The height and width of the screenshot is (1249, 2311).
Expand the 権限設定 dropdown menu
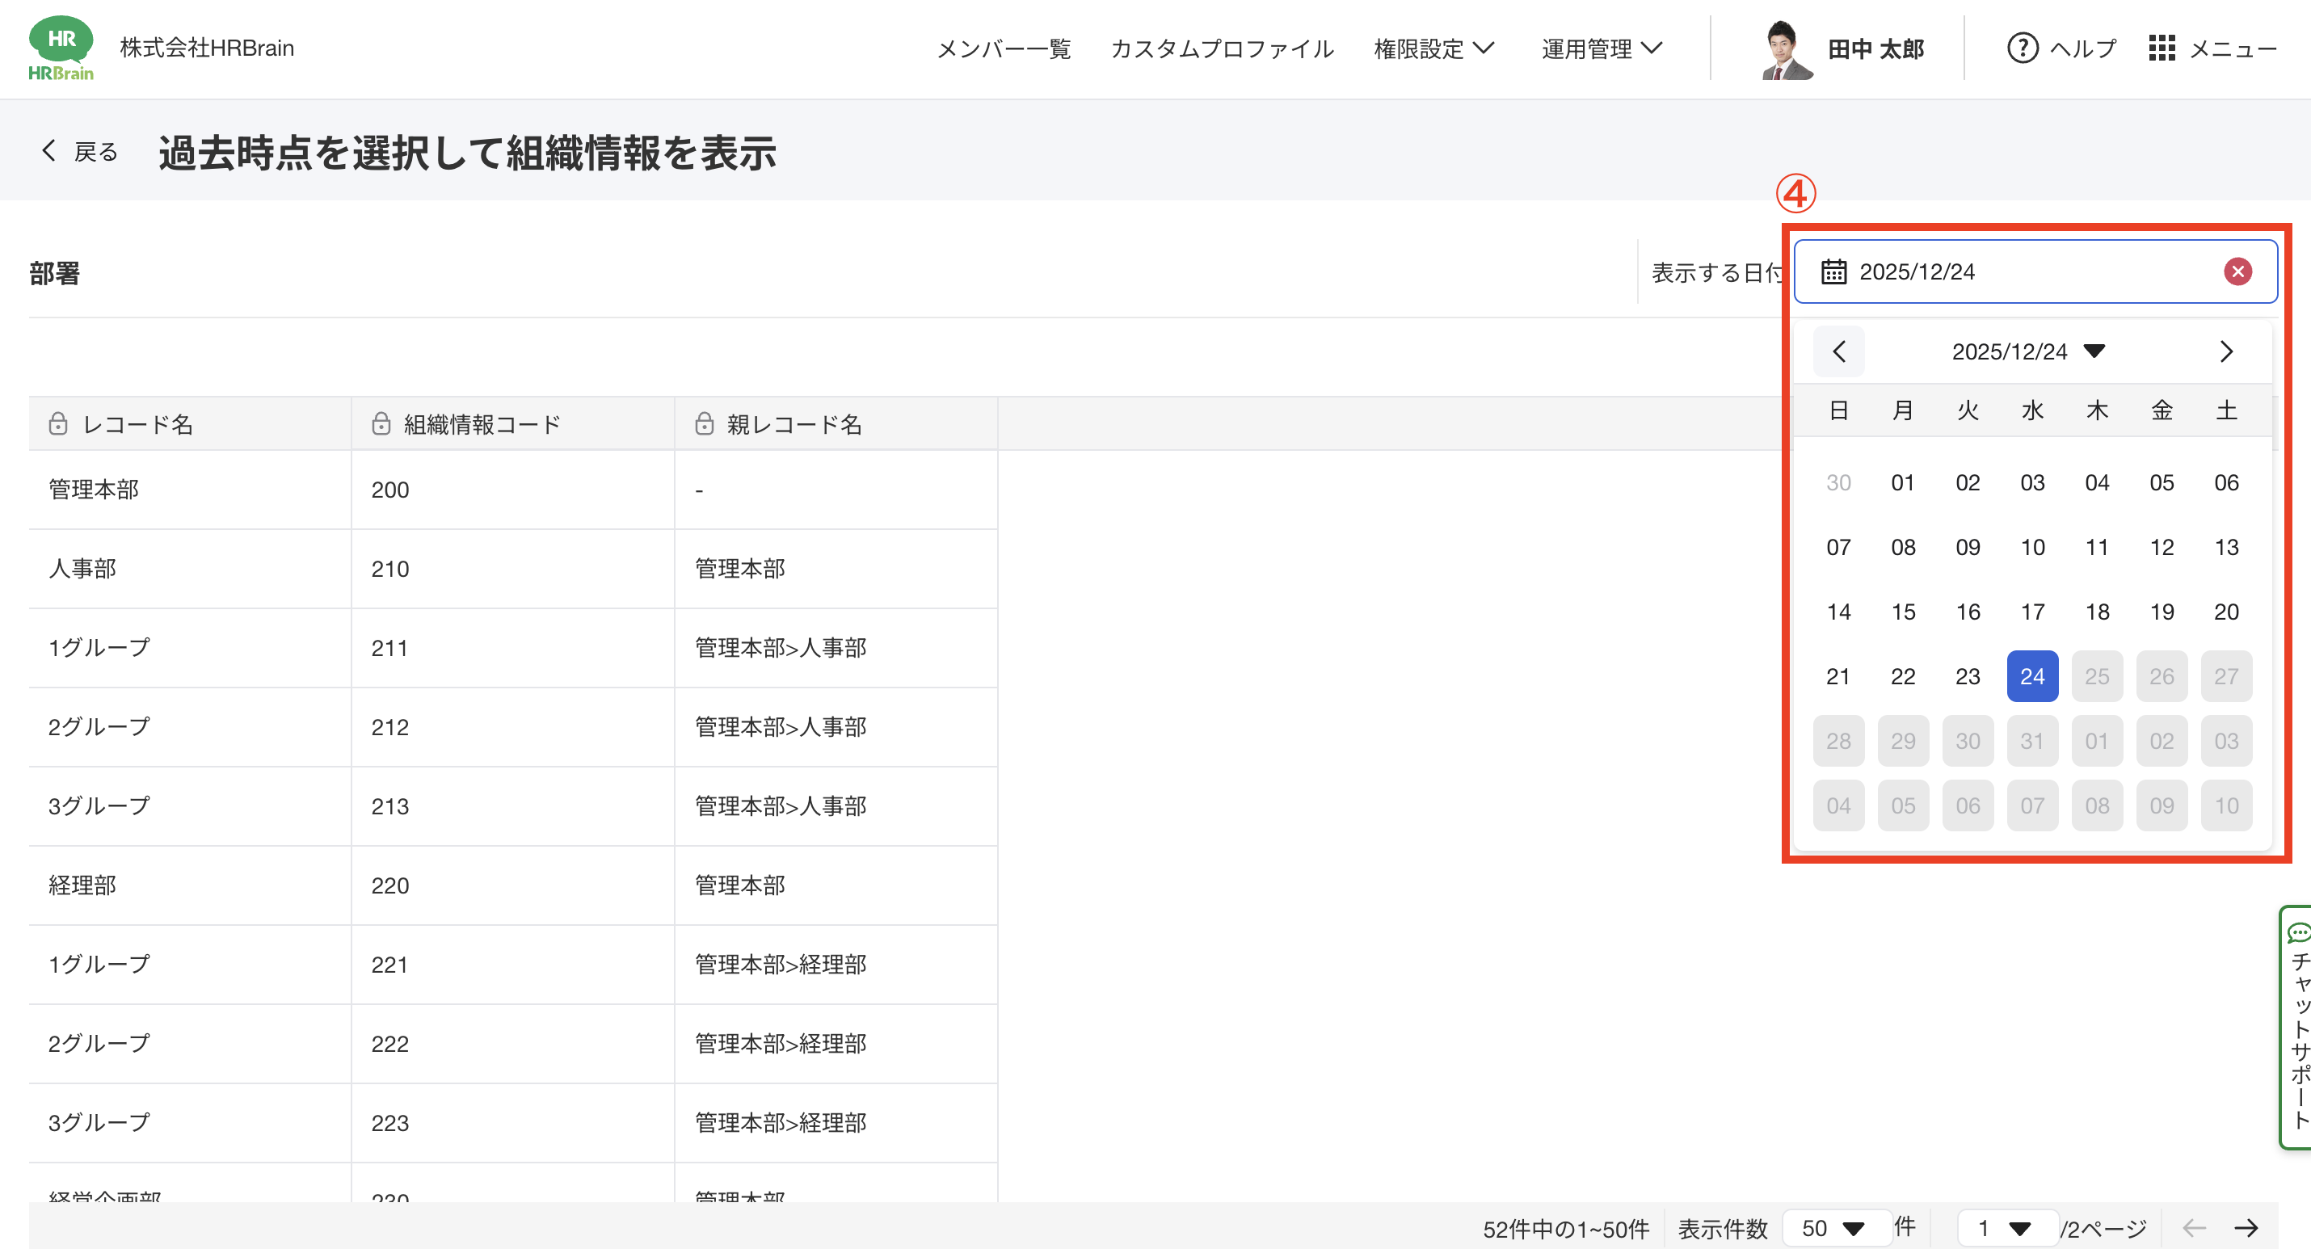point(1433,48)
